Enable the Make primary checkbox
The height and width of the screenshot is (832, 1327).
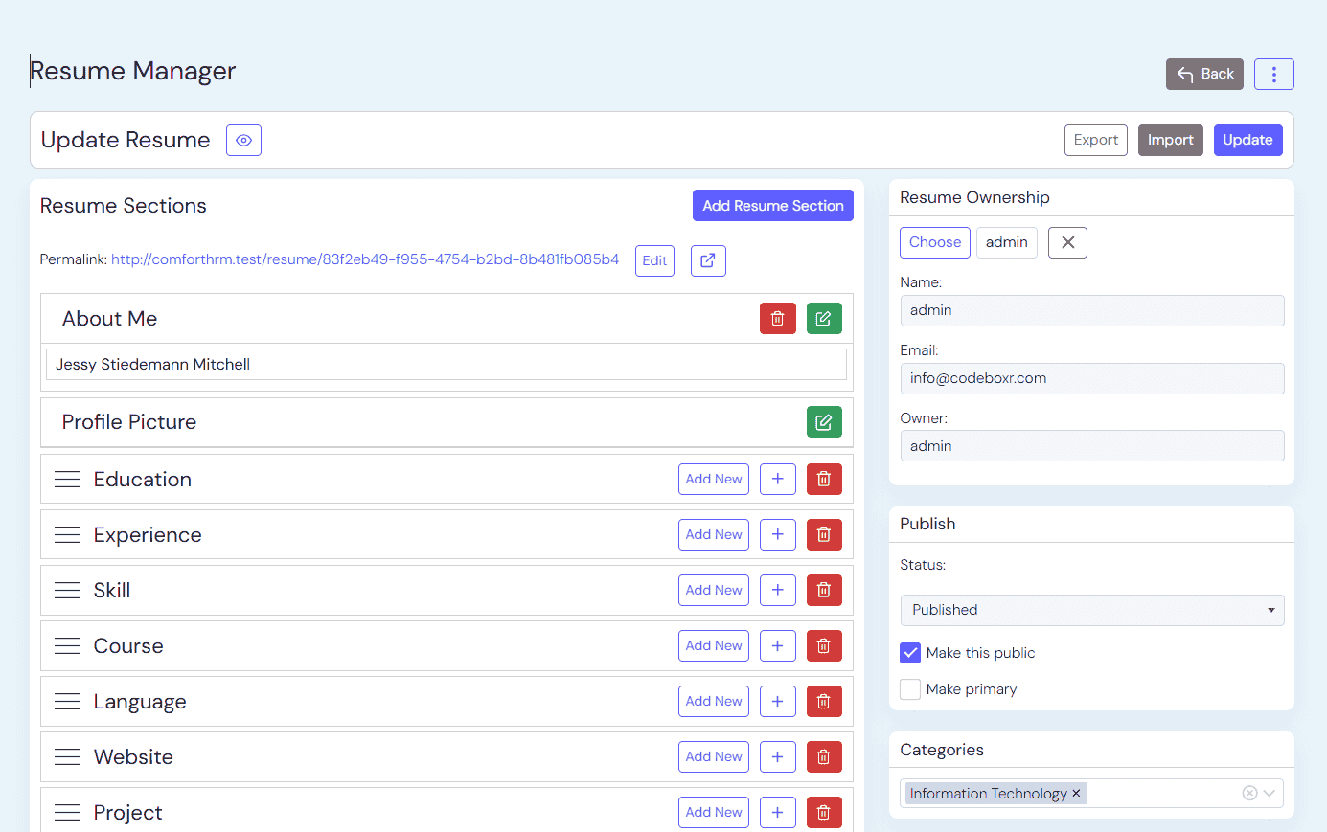tap(910, 689)
